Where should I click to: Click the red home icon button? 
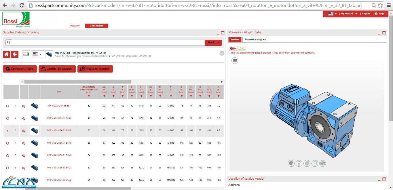point(6,54)
